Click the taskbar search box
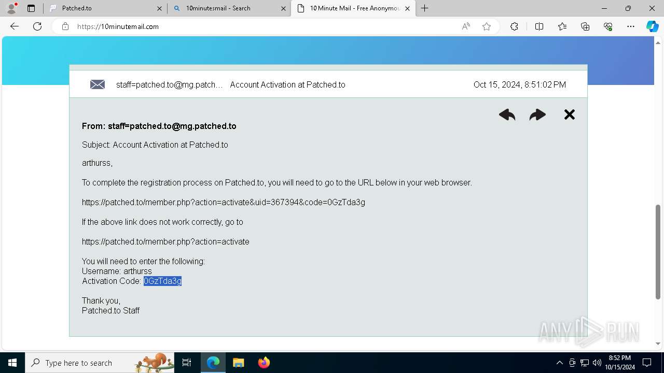The width and height of the screenshot is (664, 373). pyautogui.click(x=100, y=363)
